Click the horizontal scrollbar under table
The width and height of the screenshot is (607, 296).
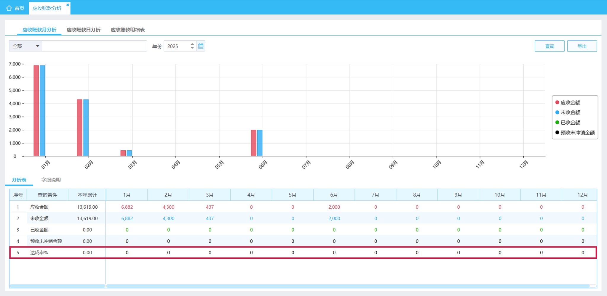pos(348,286)
